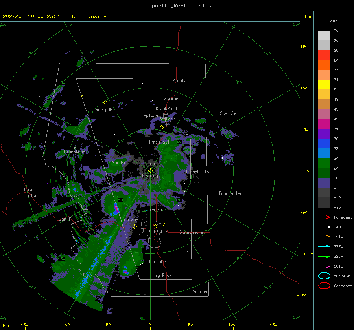Pick the green 22JP arrow legend icon
The height and width of the screenshot is (330, 354).
[324, 256]
